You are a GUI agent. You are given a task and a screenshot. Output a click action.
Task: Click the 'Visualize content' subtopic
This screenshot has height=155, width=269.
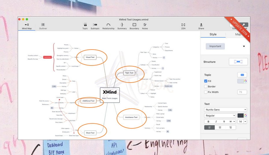click(x=33, y=56)
